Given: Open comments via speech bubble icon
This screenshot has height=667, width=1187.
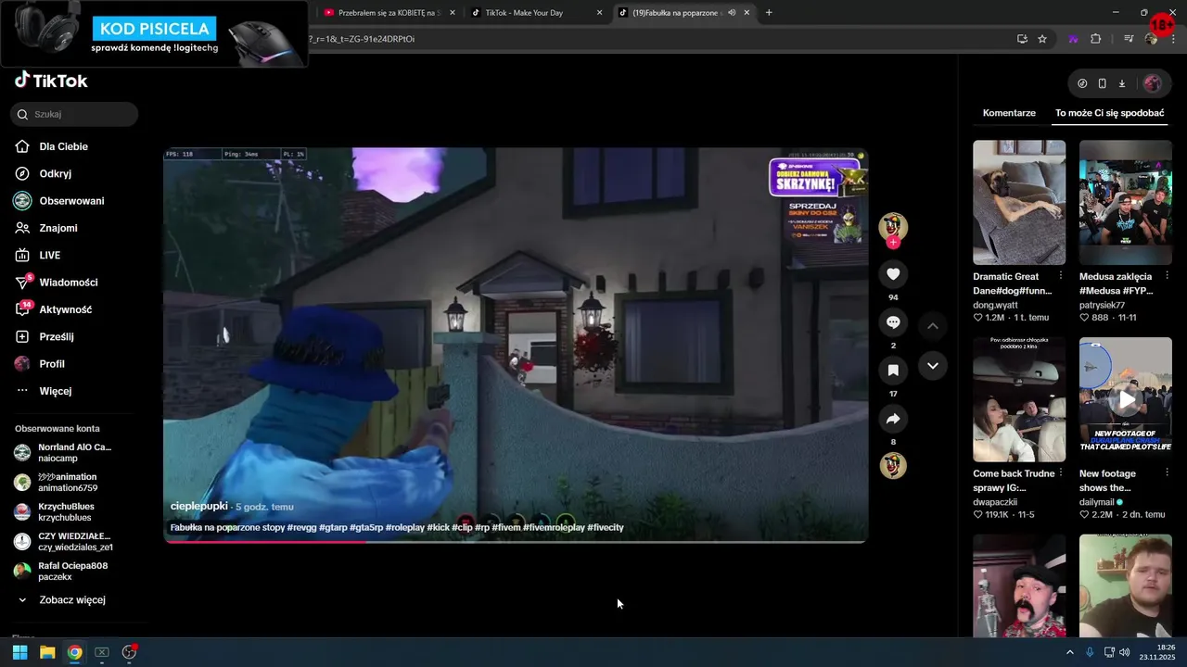Looking at the screenshot, I should [x=893, y=322].
